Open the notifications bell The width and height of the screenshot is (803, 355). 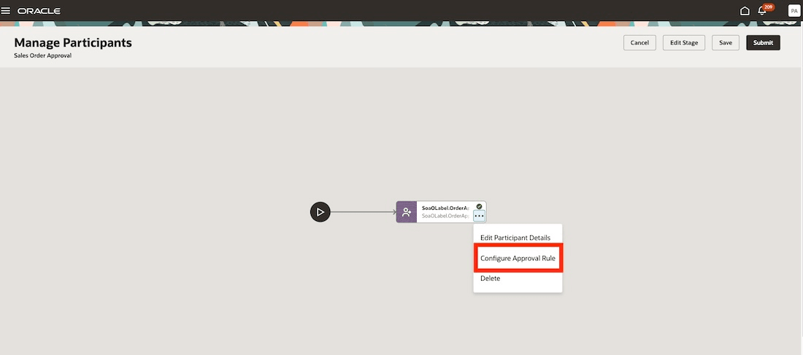pos(762,11)
